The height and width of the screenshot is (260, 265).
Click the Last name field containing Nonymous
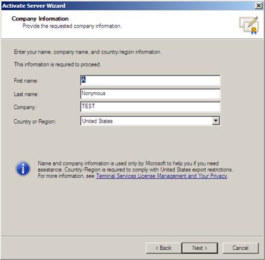click(150, 93)
